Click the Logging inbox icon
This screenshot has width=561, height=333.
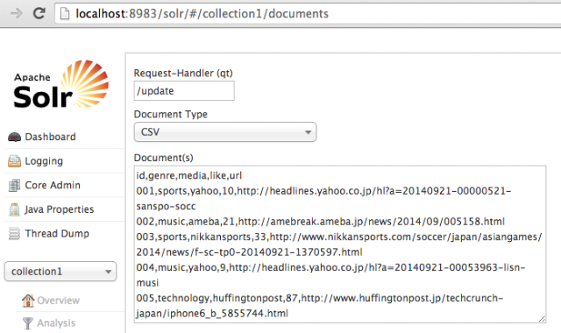click(x=14, y=161)
